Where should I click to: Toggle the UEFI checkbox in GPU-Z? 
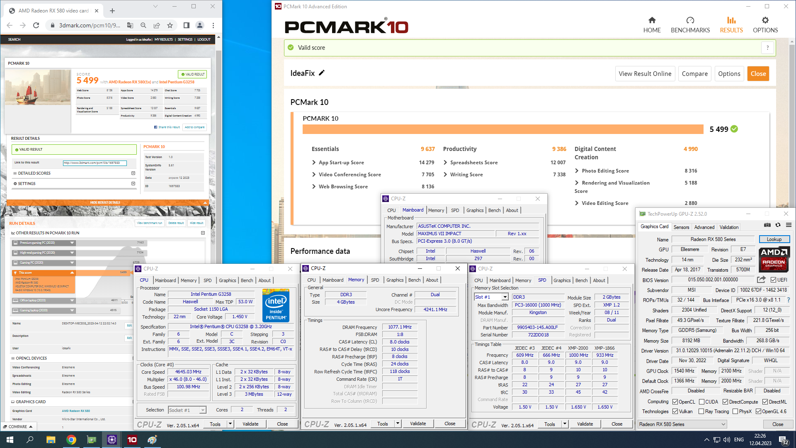(773, 280)
